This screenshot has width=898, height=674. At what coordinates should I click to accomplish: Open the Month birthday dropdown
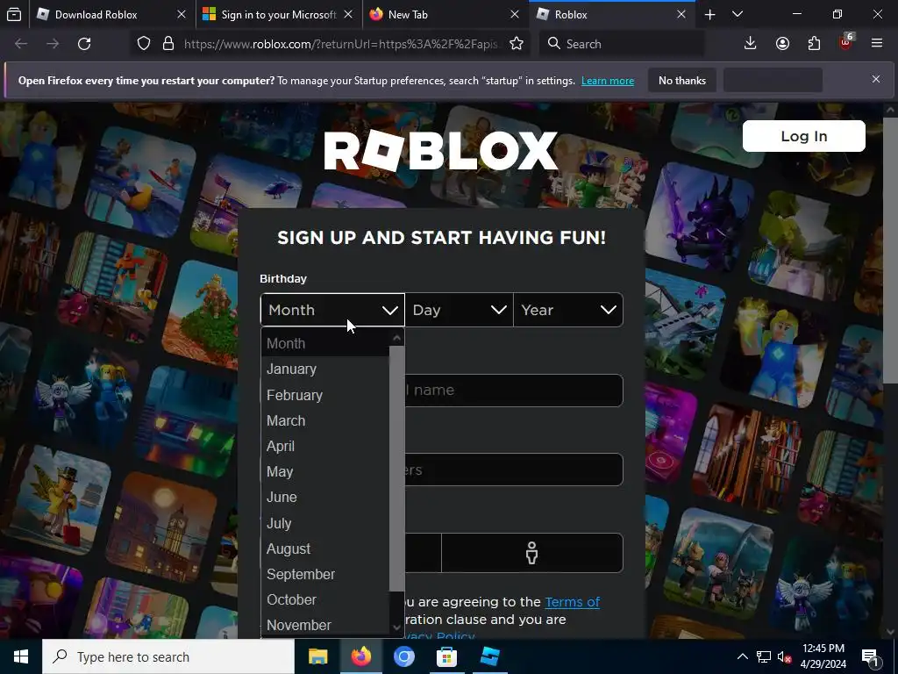click(332, 310)
